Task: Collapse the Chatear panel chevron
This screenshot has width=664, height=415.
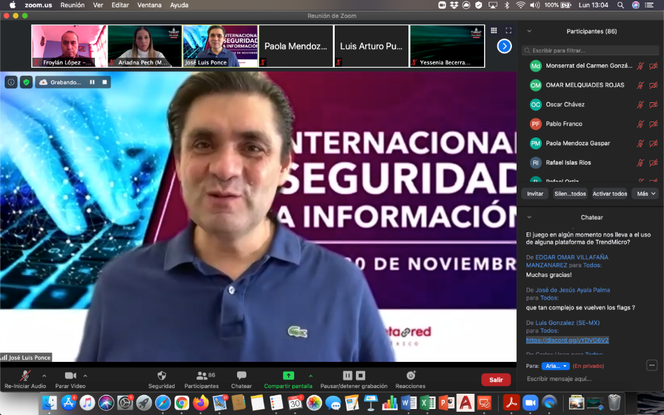Action: (529, 217)
